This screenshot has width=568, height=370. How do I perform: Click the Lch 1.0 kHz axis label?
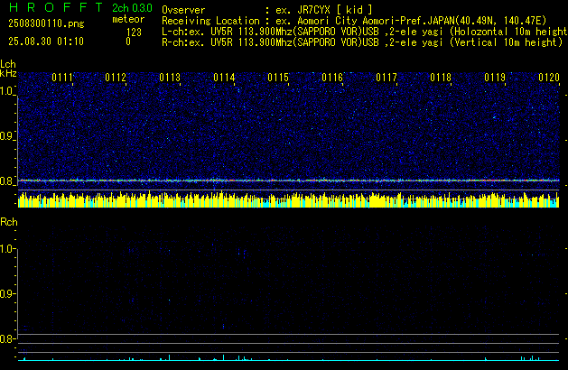click(7, 91)
